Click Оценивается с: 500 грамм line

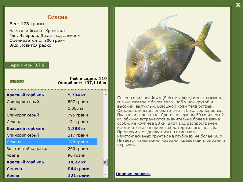click(x=37, y=41)
